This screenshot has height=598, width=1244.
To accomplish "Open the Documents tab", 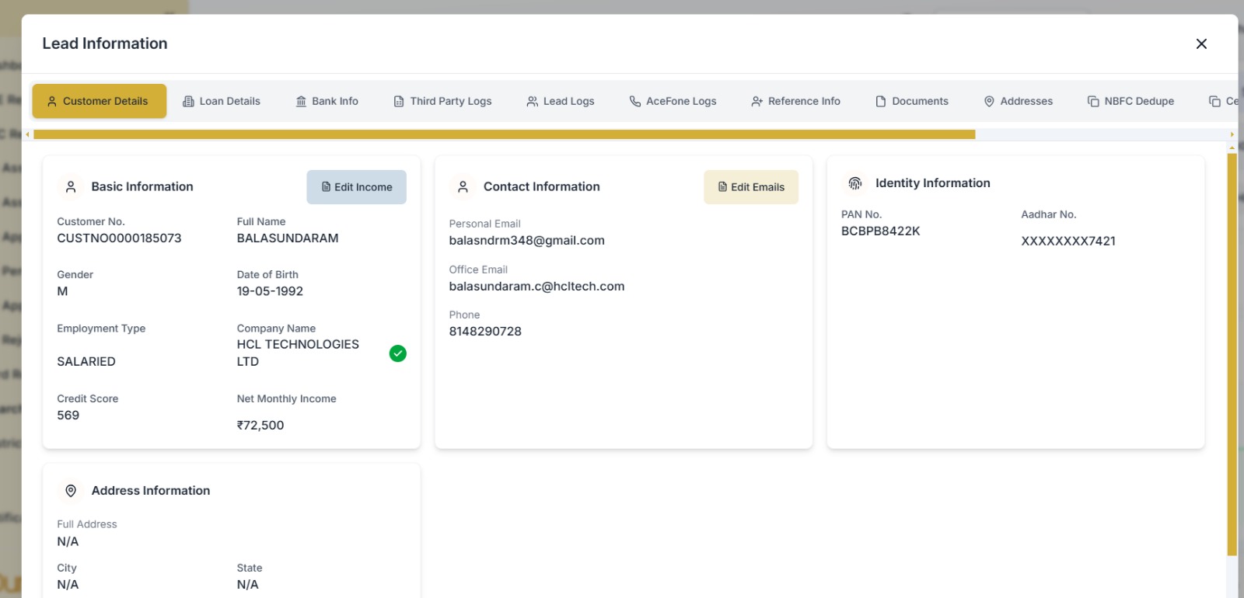I will (912, 101).
